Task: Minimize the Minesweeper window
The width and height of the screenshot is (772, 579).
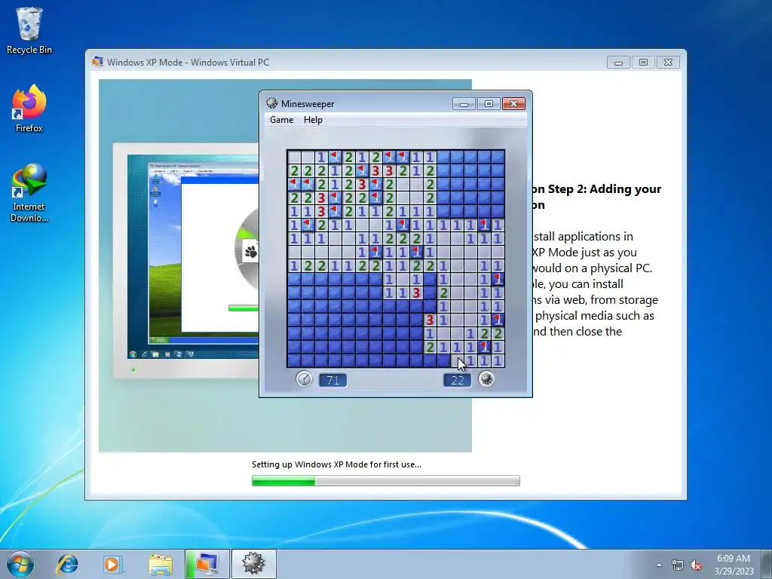Action: coord(464,103)
